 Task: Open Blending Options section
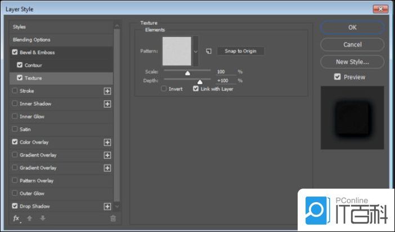pos(61,40)
